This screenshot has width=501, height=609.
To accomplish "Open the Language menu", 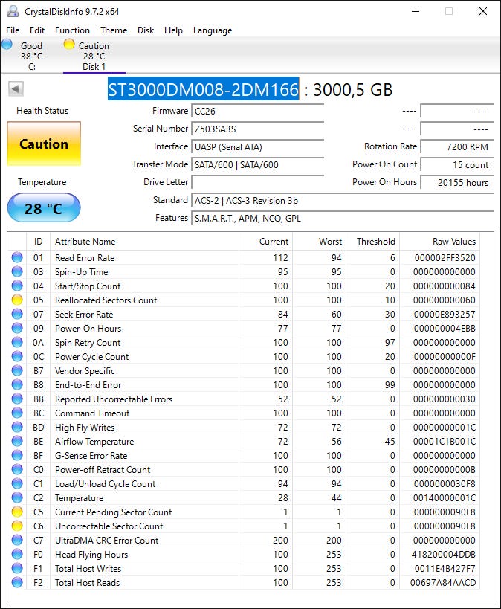I will (213, 30).
